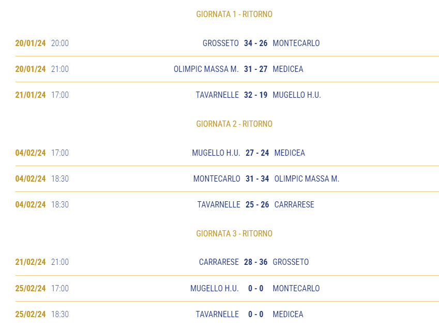This screenshot has height=328, width=439.
Task: Click the 25 - 26 Tavarnelle-Carrarese score
Action: coord(258,204)
